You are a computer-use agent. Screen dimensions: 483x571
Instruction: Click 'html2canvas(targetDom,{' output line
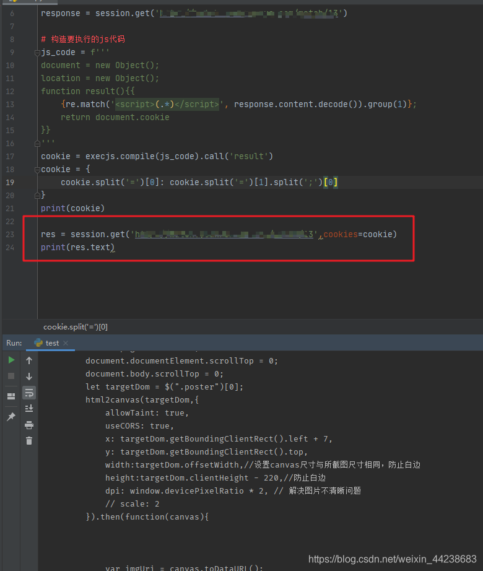coord(142,400)
